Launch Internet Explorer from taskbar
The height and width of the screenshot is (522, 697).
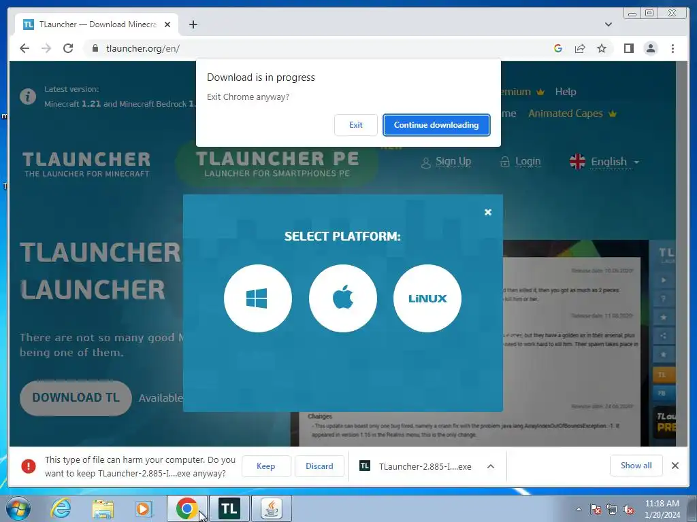[61, 508]
